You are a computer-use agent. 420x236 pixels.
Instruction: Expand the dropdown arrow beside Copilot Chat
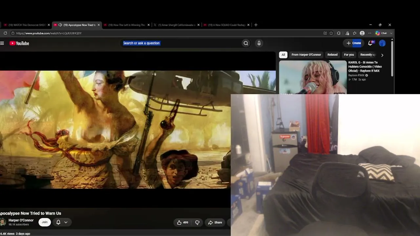pyautogui.click(x=391, y=33)
